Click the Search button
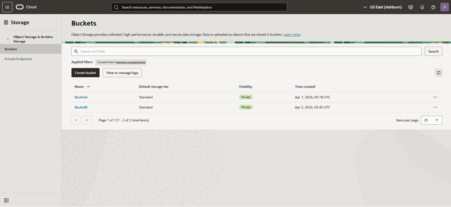Screen dimensions: 451x207 pyautogui.click(x=433, y=51)
